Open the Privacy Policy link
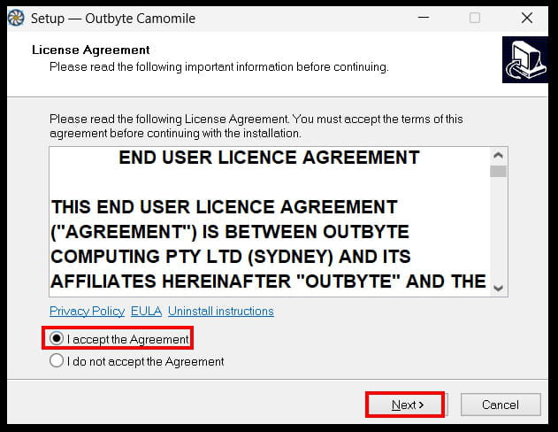Image resolution: width=558 pixels, height=432 pixels. point(88,312)
